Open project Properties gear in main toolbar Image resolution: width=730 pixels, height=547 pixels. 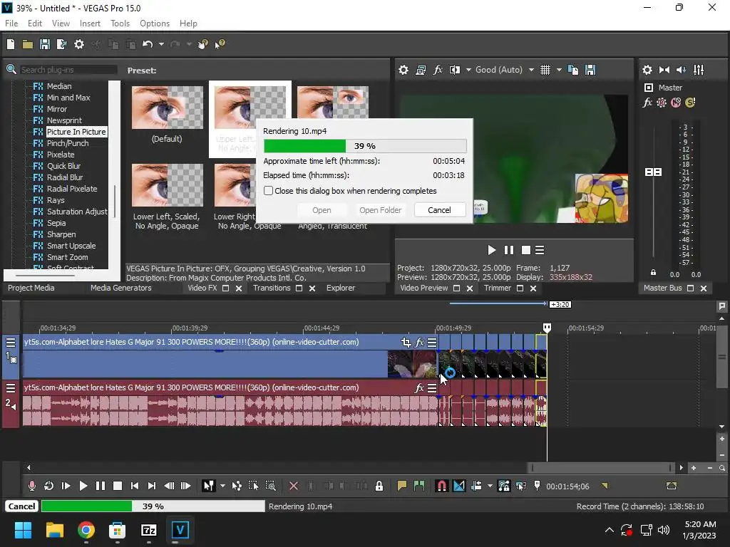pos(79,44)
